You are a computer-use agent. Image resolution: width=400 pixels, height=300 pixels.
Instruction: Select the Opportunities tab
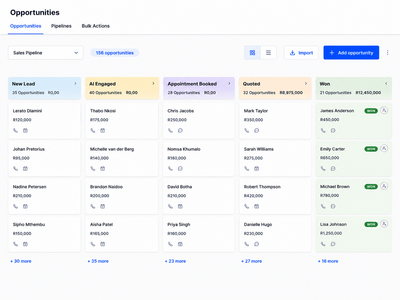point(26,26)
